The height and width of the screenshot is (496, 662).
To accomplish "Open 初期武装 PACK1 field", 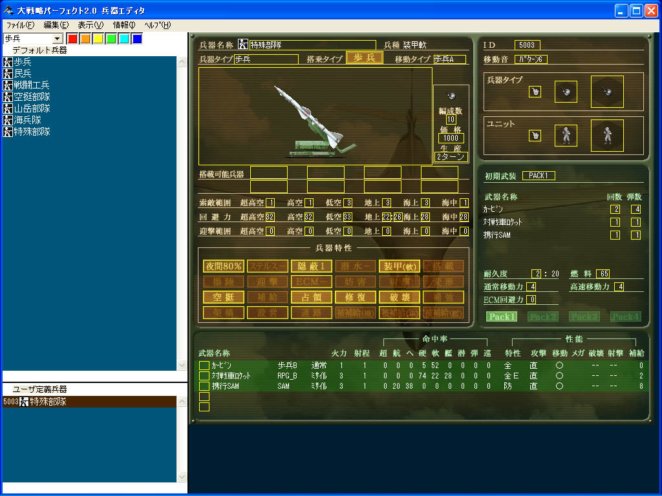I will tap(539, 176).
